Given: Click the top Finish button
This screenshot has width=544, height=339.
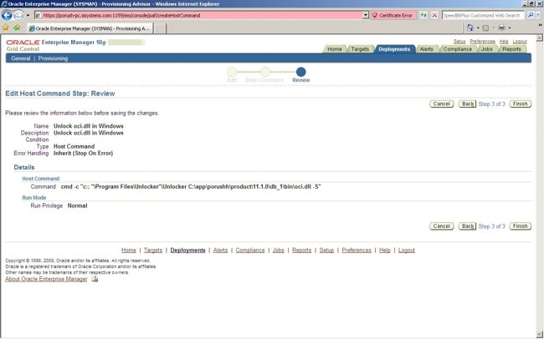Looking at the screenshot, I should [x=520, y=104].
